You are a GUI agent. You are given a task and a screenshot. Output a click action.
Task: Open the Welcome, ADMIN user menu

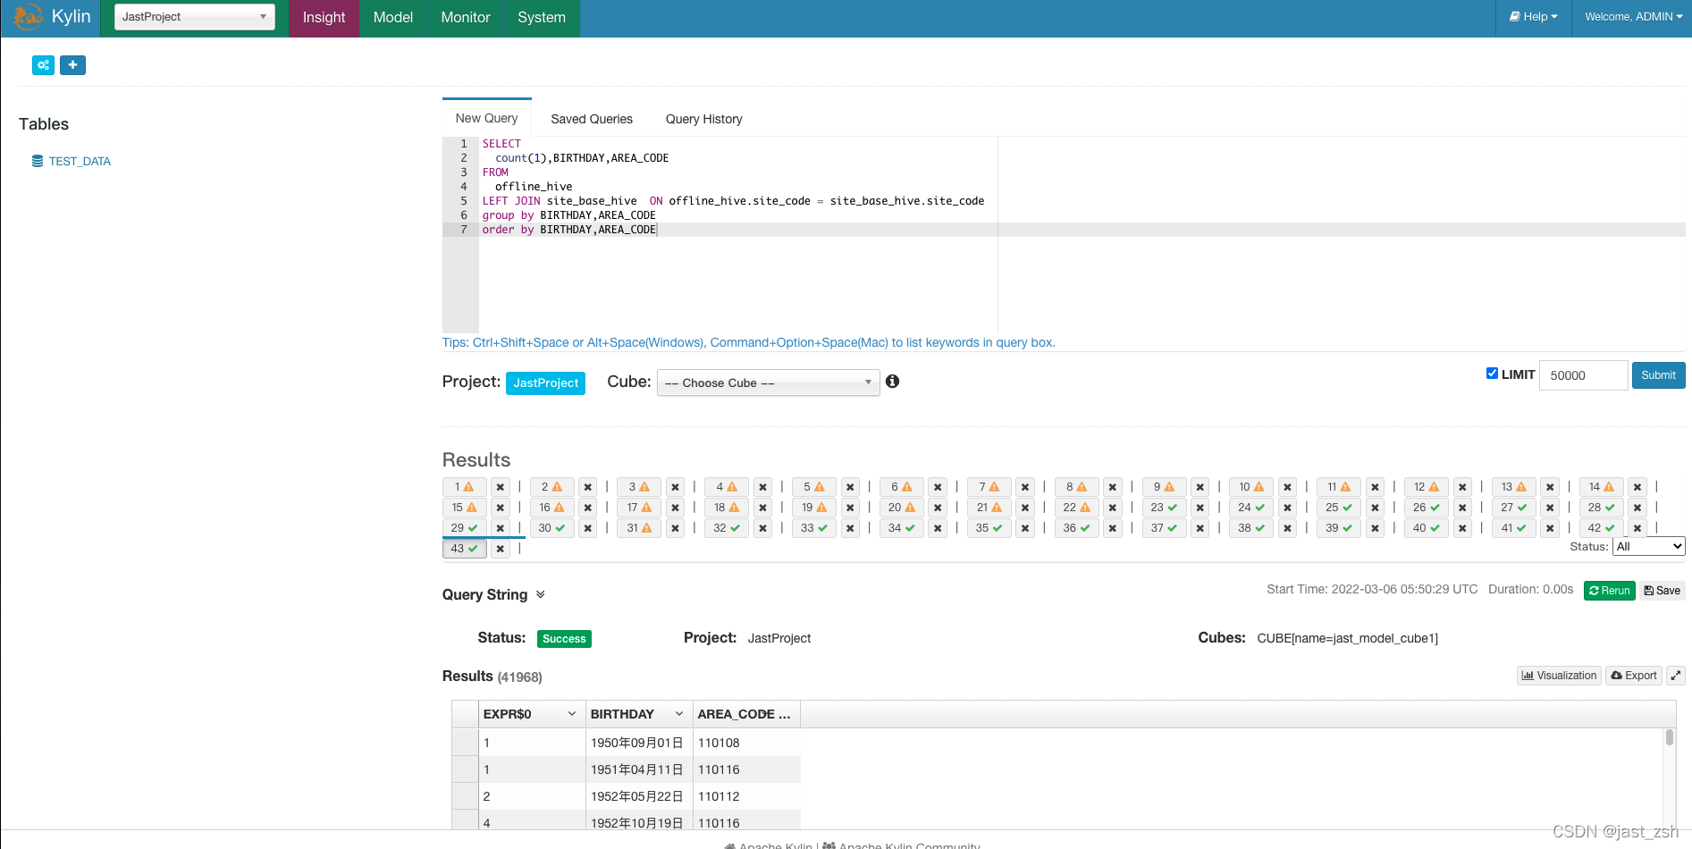pos(1633,17)
